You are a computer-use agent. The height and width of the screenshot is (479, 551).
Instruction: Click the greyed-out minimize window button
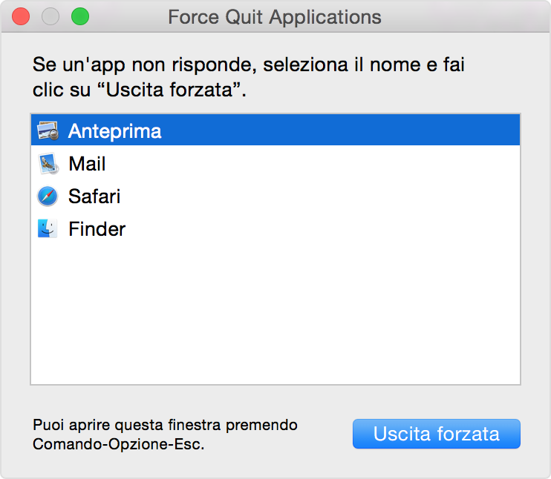coord(50,16)
